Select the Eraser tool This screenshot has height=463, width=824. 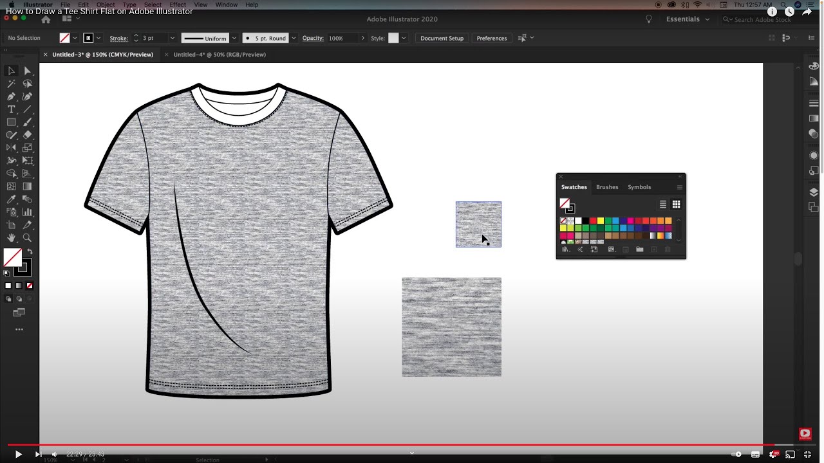tap(27, 135)
